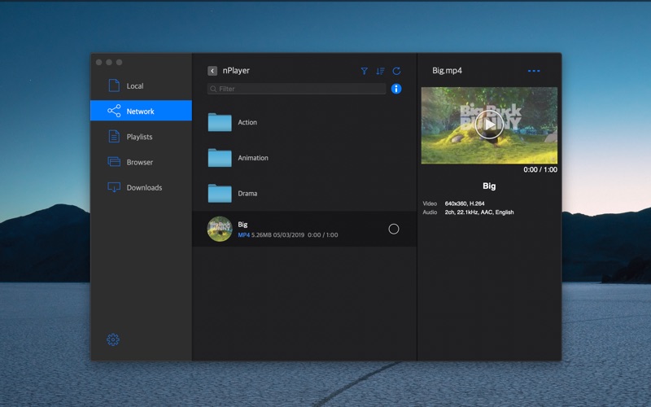Switch to Playlists

point(139,137)
